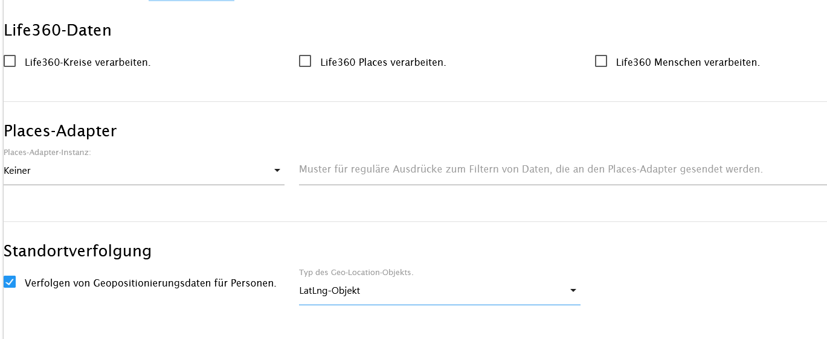
Task: Open the Places-Adapter-Instanz dropdown
Action: [x=144, y=171]
